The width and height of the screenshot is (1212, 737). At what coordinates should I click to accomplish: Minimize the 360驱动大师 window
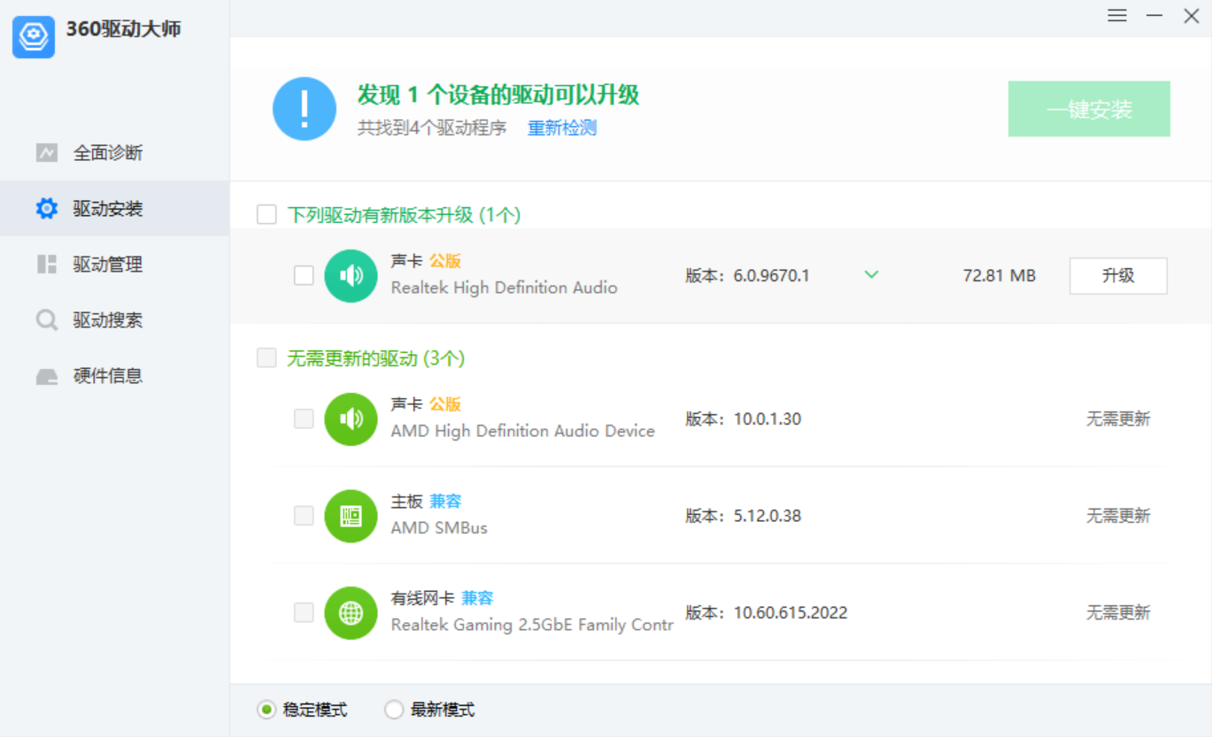point(1154,16)
